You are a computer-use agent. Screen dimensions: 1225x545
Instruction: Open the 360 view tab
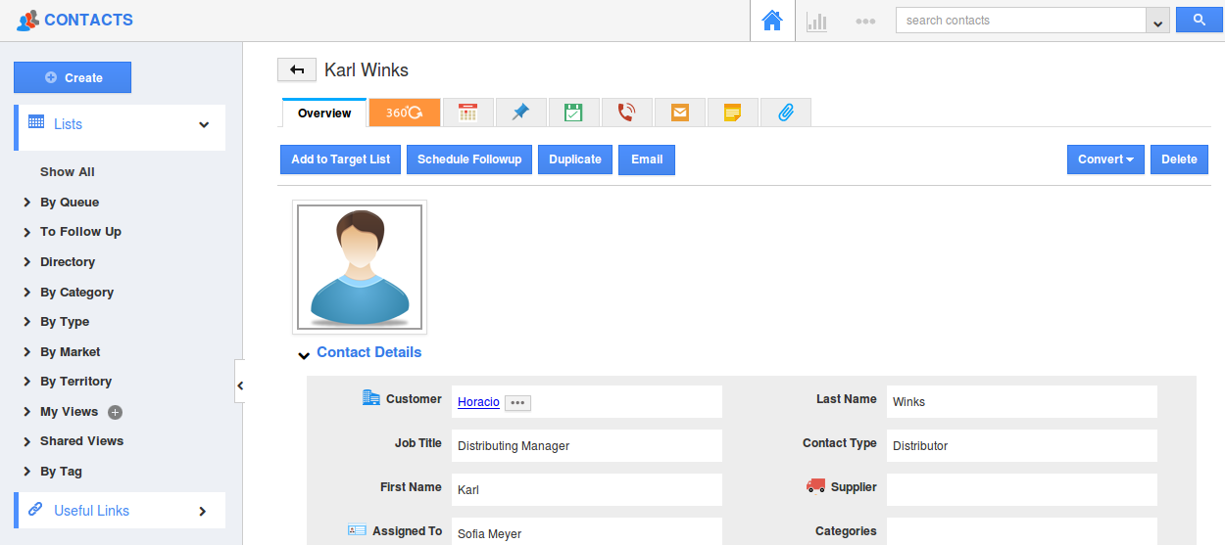(404, 113)
